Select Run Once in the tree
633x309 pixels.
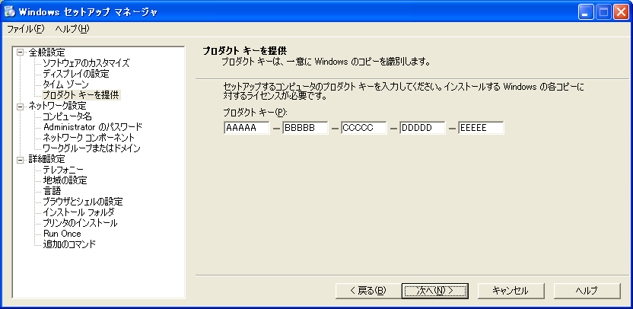tap(62, 234)
